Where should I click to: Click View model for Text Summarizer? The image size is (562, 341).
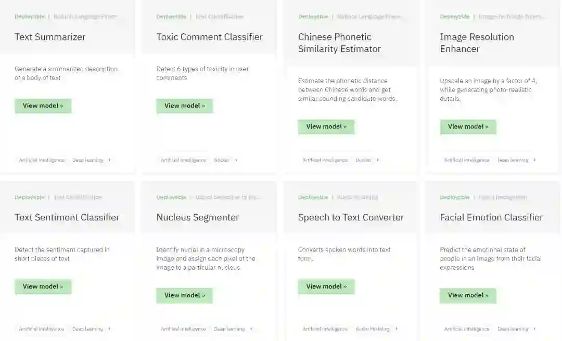(x=43, y=106)
